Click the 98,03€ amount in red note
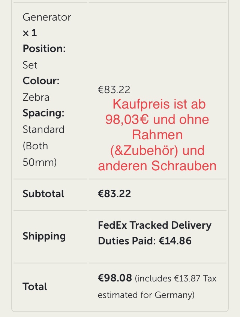This screenshot has height=317, width=240. [127, 119]
